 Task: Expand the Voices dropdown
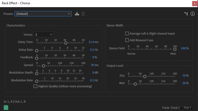coord(44,35)
